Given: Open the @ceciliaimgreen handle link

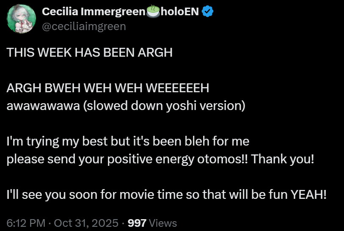Looking at the screenshot, I should 84,26.
